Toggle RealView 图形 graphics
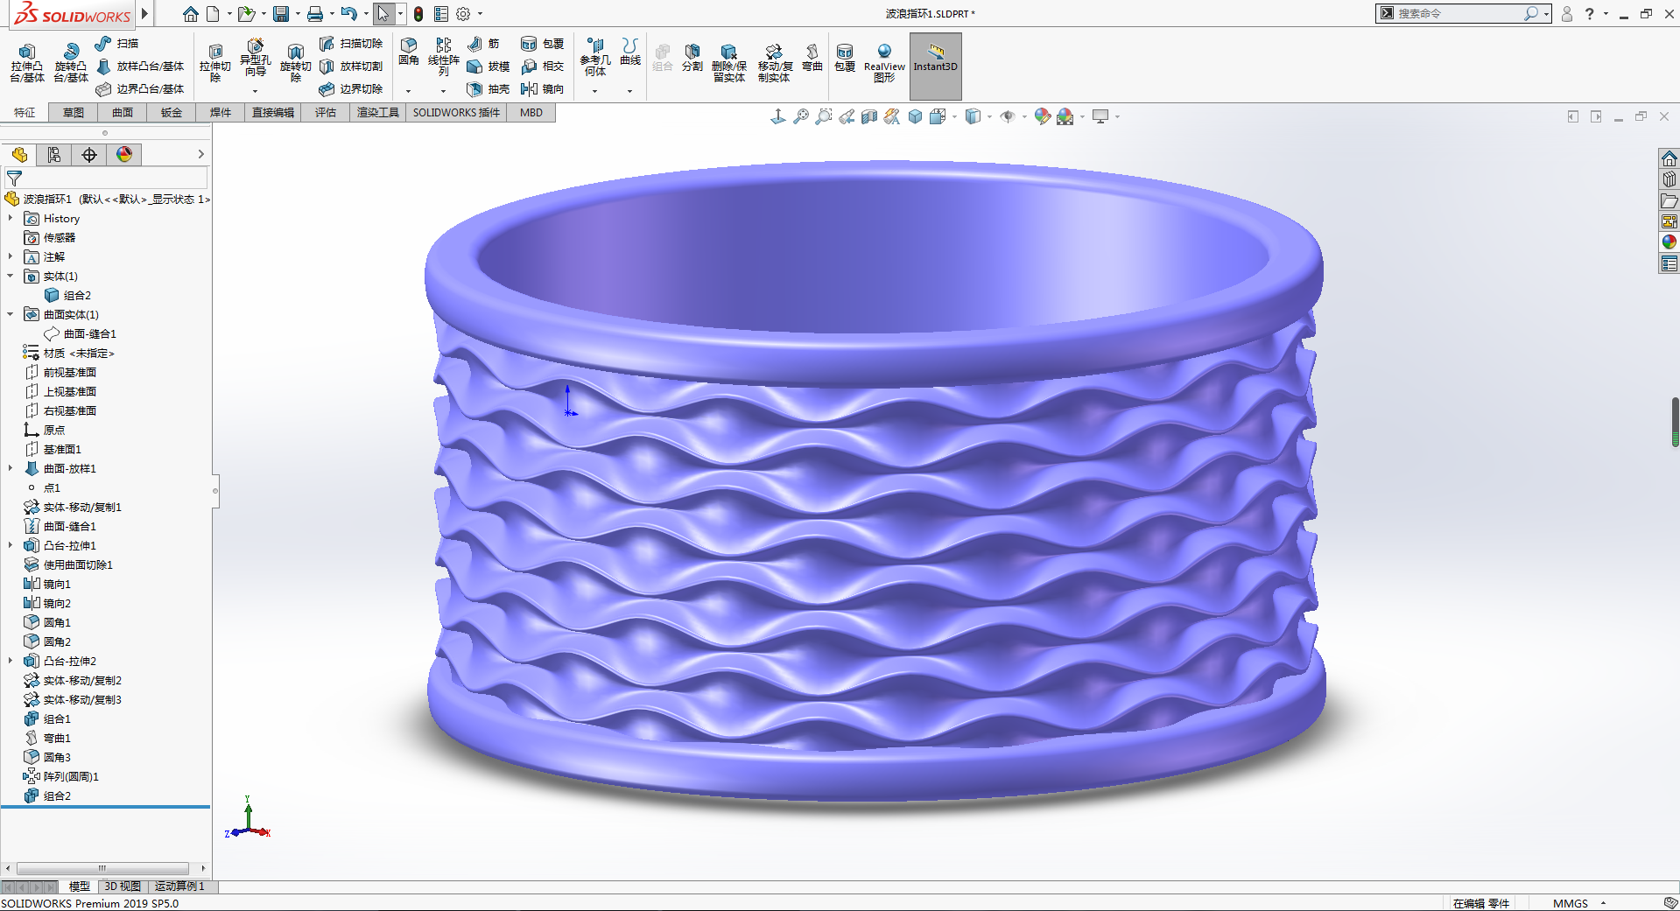 [884, 62]
